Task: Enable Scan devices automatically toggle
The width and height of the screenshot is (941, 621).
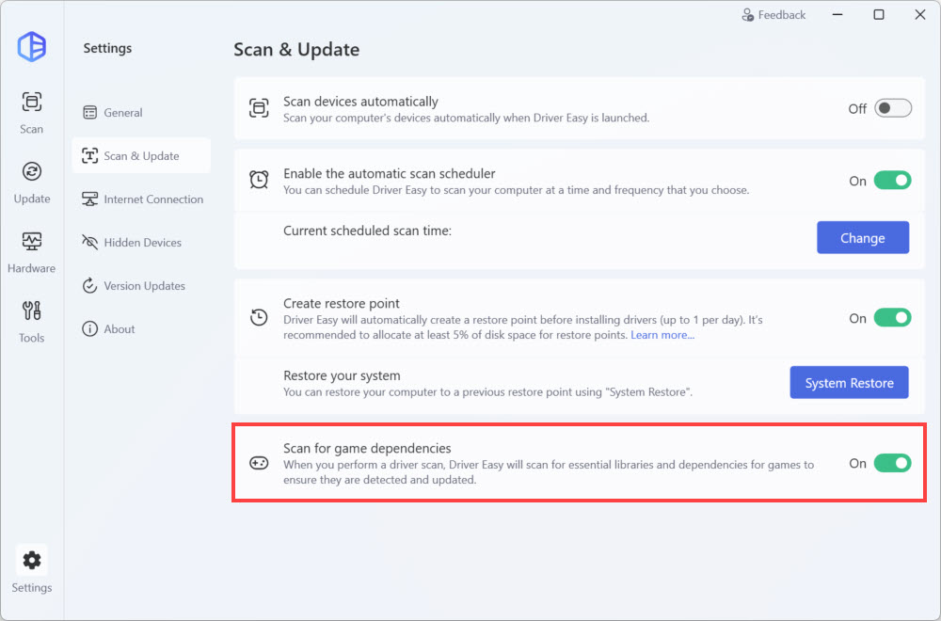Action: [892, 108]
